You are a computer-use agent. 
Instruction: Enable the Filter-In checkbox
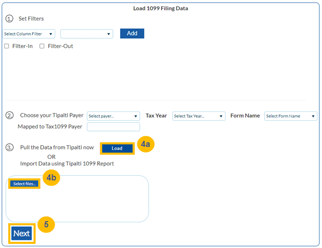coord(7,46)
